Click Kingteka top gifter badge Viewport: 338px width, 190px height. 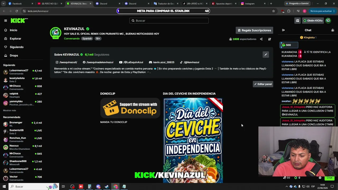[308, 37]
